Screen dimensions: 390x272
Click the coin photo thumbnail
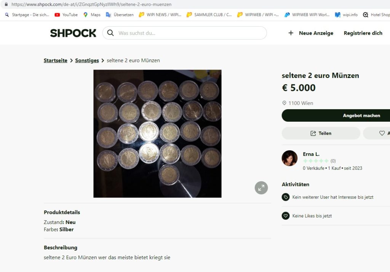[x=157, y=134]
